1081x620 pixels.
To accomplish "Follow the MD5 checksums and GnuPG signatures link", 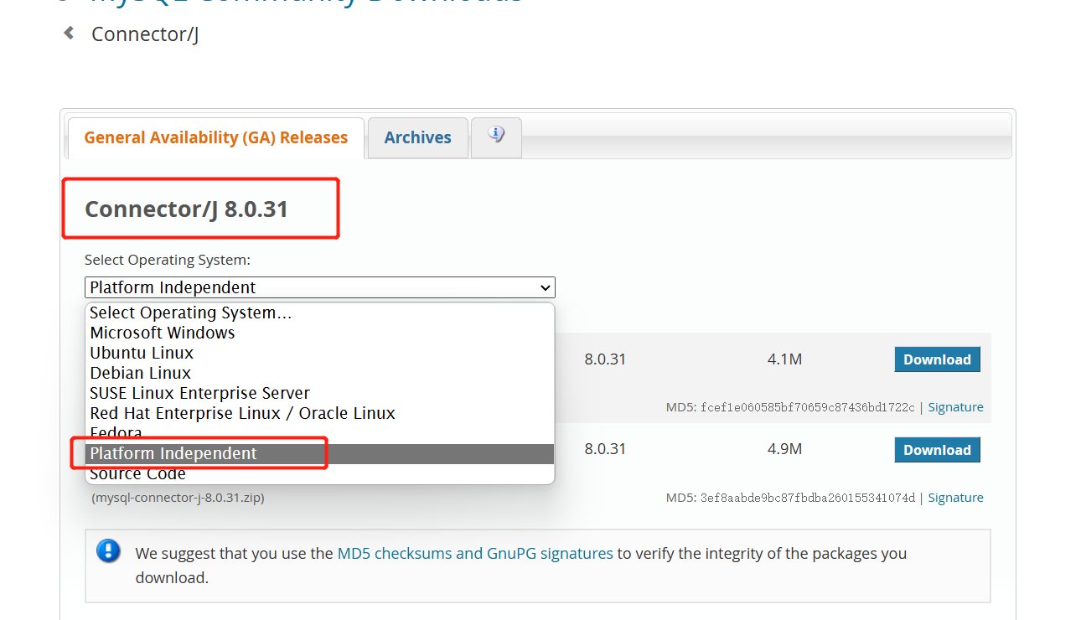I will (475, 553).
